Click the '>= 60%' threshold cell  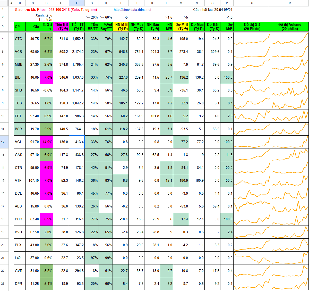point(106,18)
